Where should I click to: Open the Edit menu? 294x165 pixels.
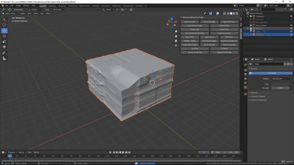[x=12, y=5]
